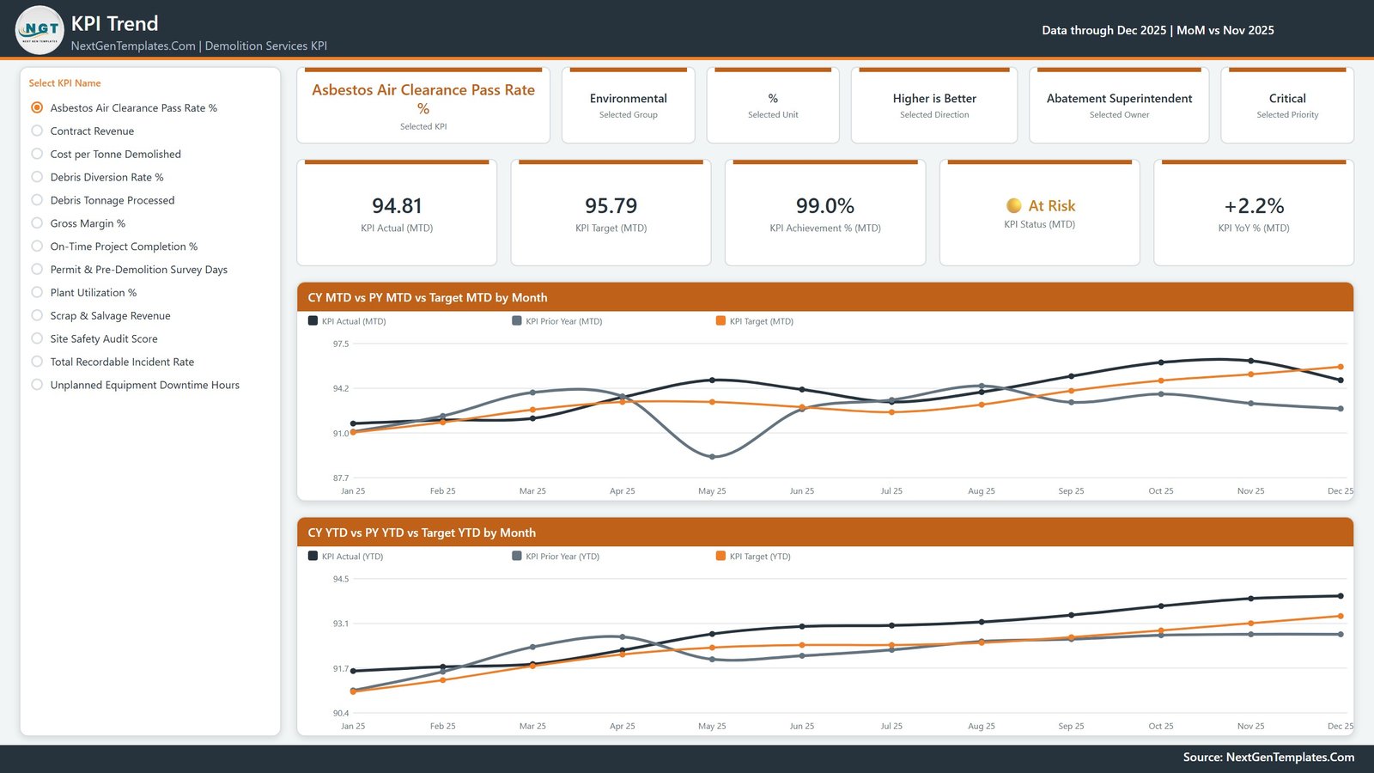
Task: Click Nov 25 axis label on MTD chart
Action: pos(1250,491)
